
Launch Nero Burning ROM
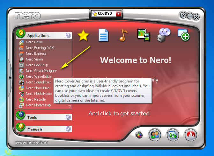[40, 48]
